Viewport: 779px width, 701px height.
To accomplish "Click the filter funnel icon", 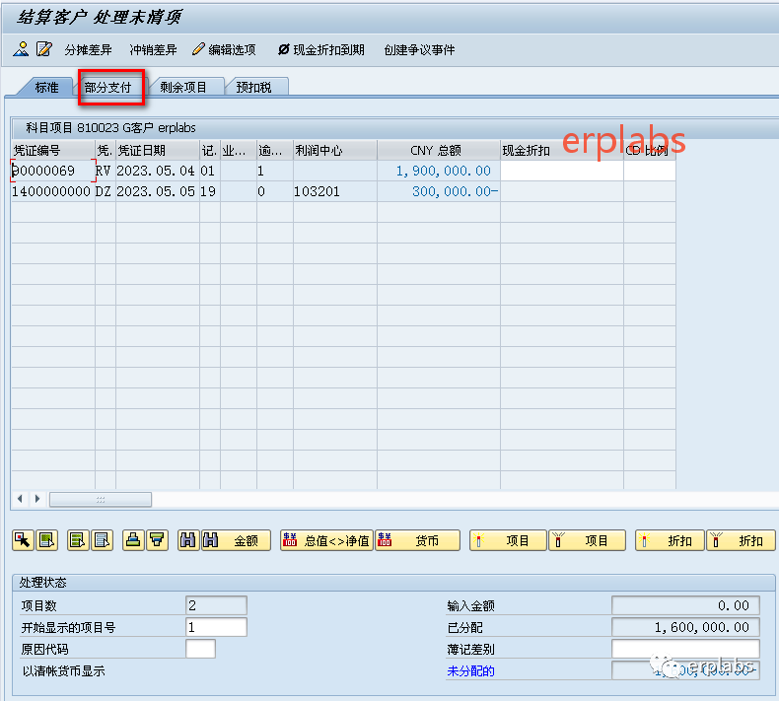I will click(x=157, y=540).
